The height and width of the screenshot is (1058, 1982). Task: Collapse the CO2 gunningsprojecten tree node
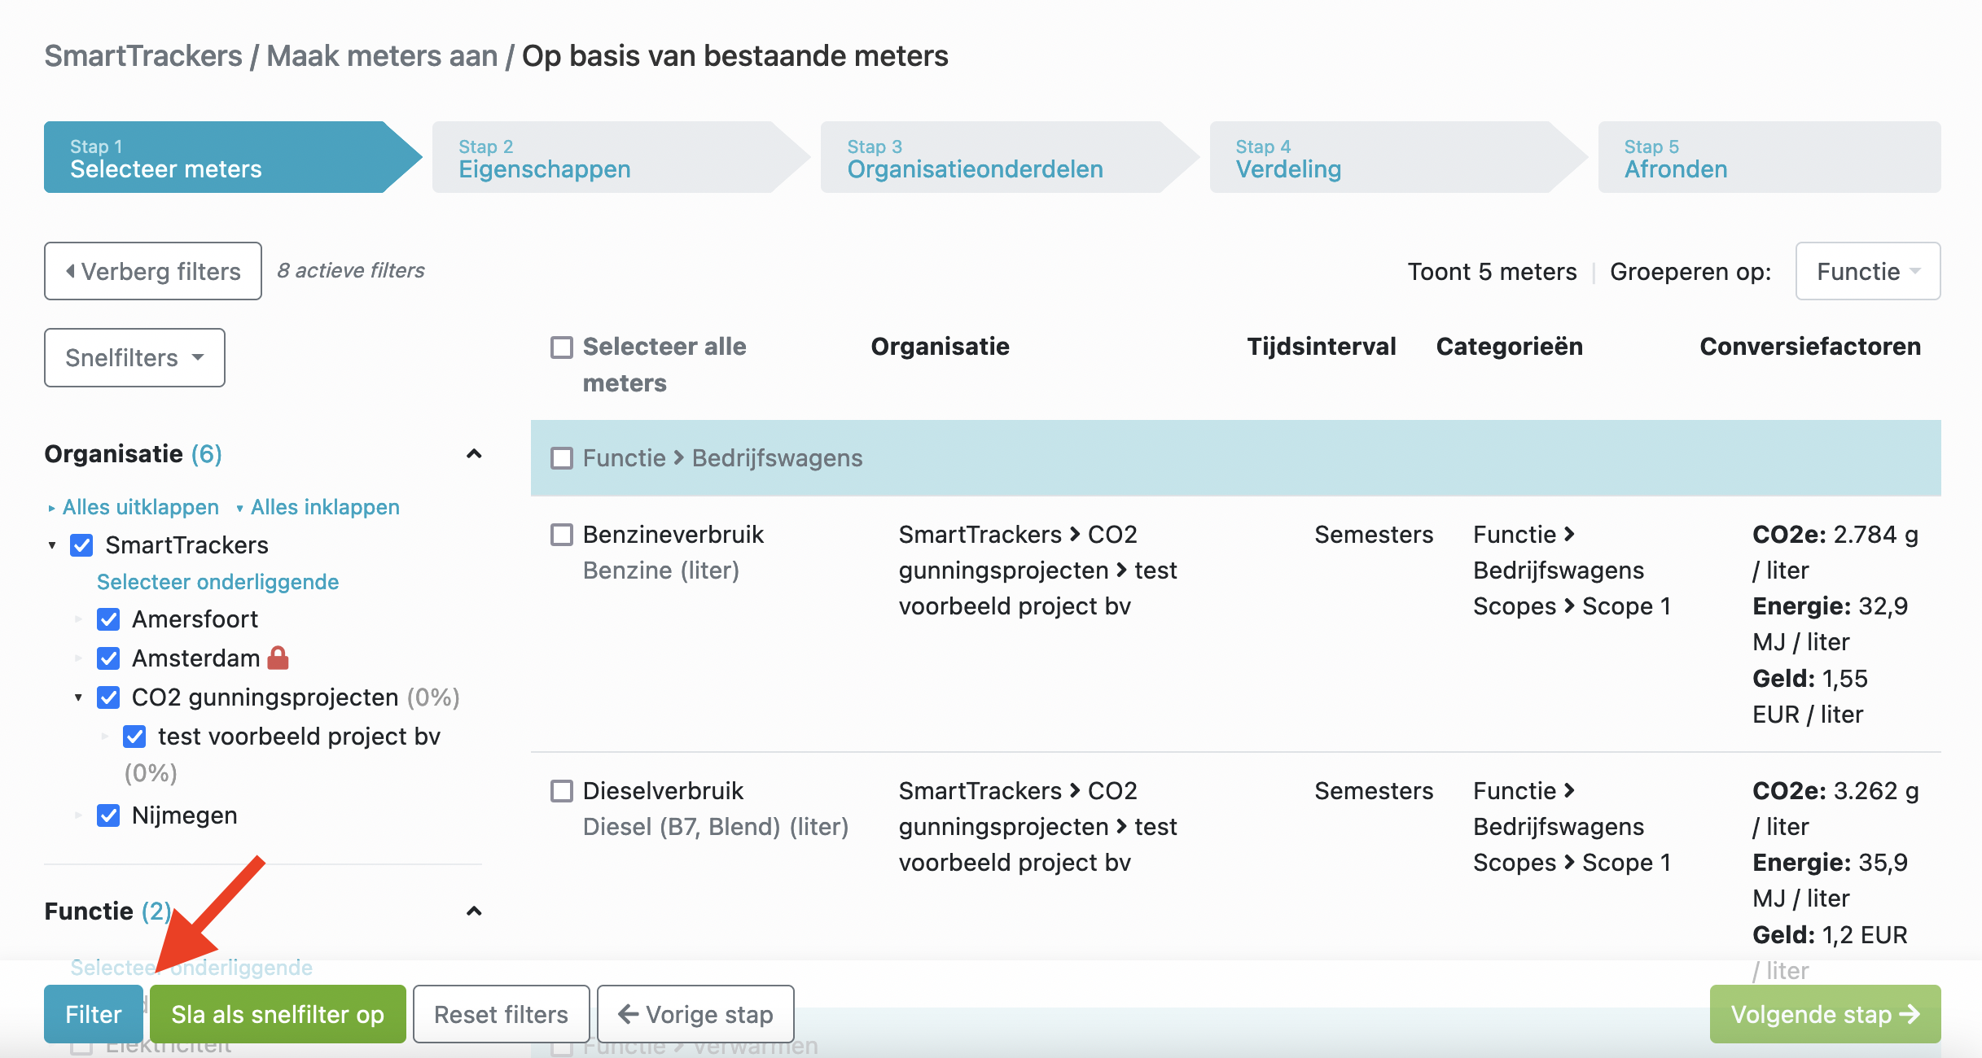coord(78,697)
